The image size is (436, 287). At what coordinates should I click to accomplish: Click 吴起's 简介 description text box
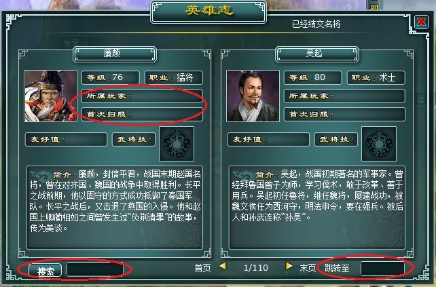point(317,208)
